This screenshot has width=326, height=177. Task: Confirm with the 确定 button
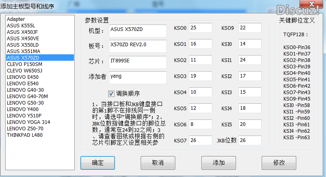click(98, 163)
